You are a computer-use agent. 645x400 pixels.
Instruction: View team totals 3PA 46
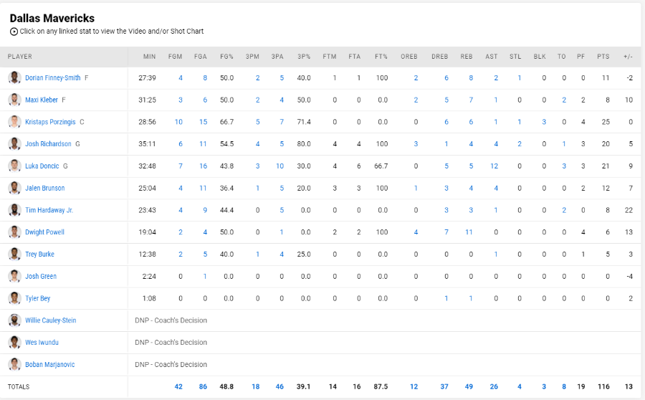click(x=279, y=386)
